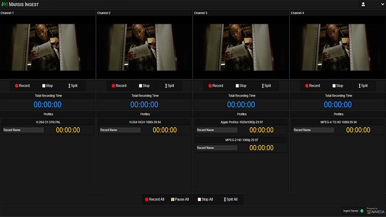386x217 pixels.
Task: Open the user account menu icon
Action: [x=363, y=4]
